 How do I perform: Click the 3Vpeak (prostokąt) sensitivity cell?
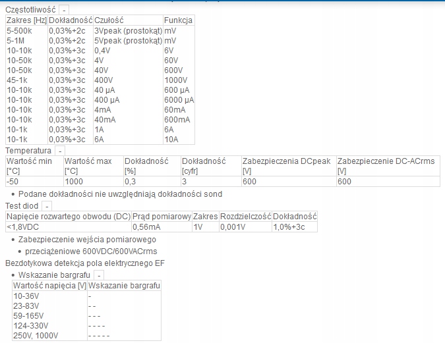click(x=129, y=31)
